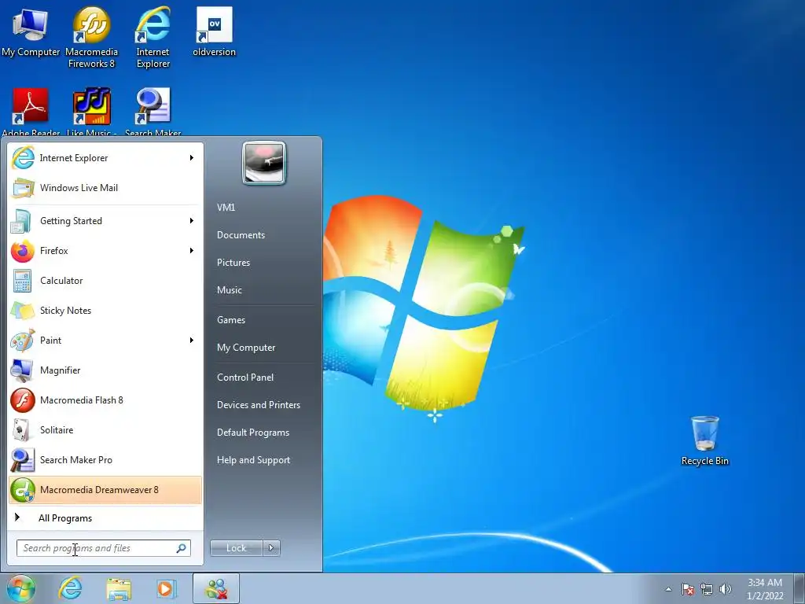This screenshot has height=604, width=805.
Task: Open the shutdown options arrow next to Lock
Action: 271,548
